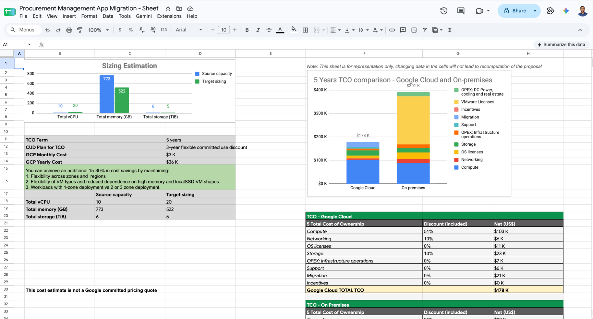Click the Share button
The width and height of the screenshot is (593, 319).
(x=515, y=11)
